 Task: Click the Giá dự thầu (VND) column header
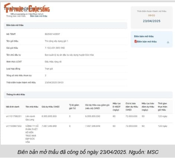click(x=51, y=107)
